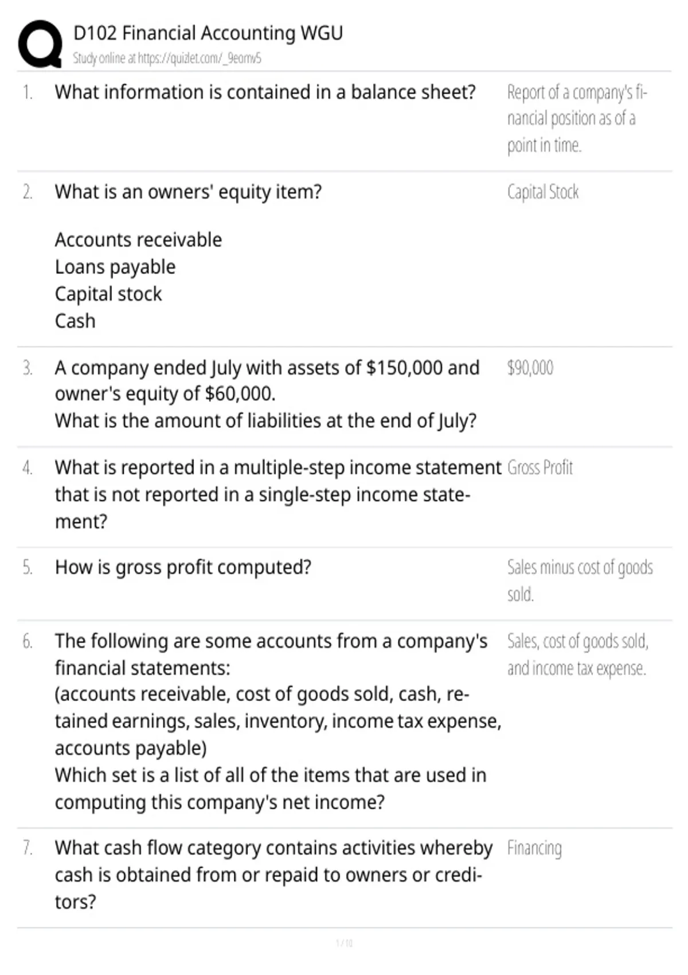
Task: Select the Cash option
Action: point(75,321)
